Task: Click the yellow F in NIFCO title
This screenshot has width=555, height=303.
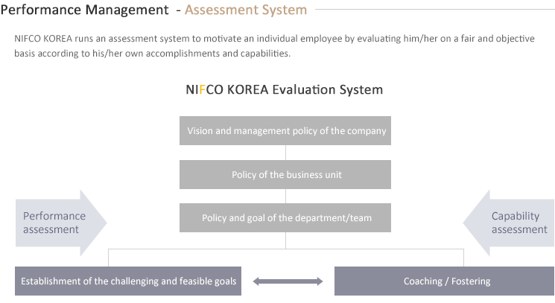Action: tap(202, 90)
